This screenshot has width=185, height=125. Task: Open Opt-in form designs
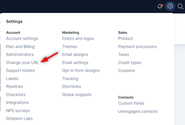[81, 71]
